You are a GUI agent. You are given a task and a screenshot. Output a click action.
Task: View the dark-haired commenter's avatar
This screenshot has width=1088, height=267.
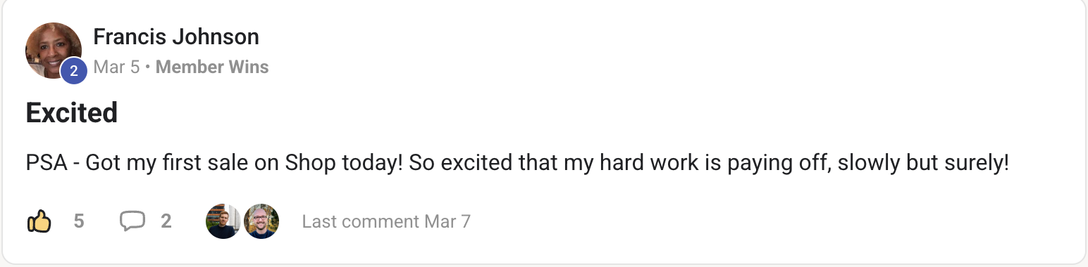223,221
